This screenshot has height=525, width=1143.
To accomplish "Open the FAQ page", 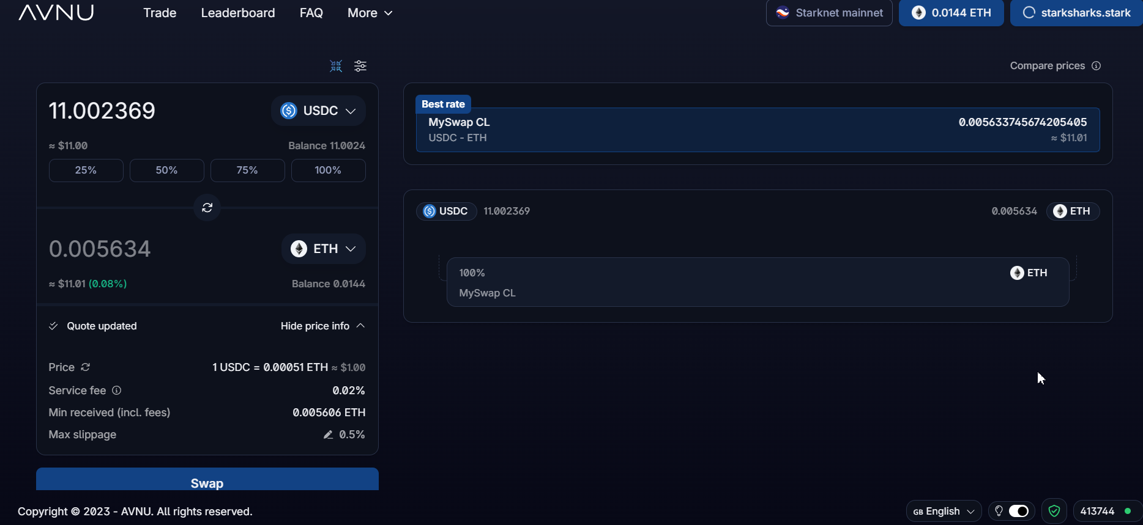I will point(311,13).
